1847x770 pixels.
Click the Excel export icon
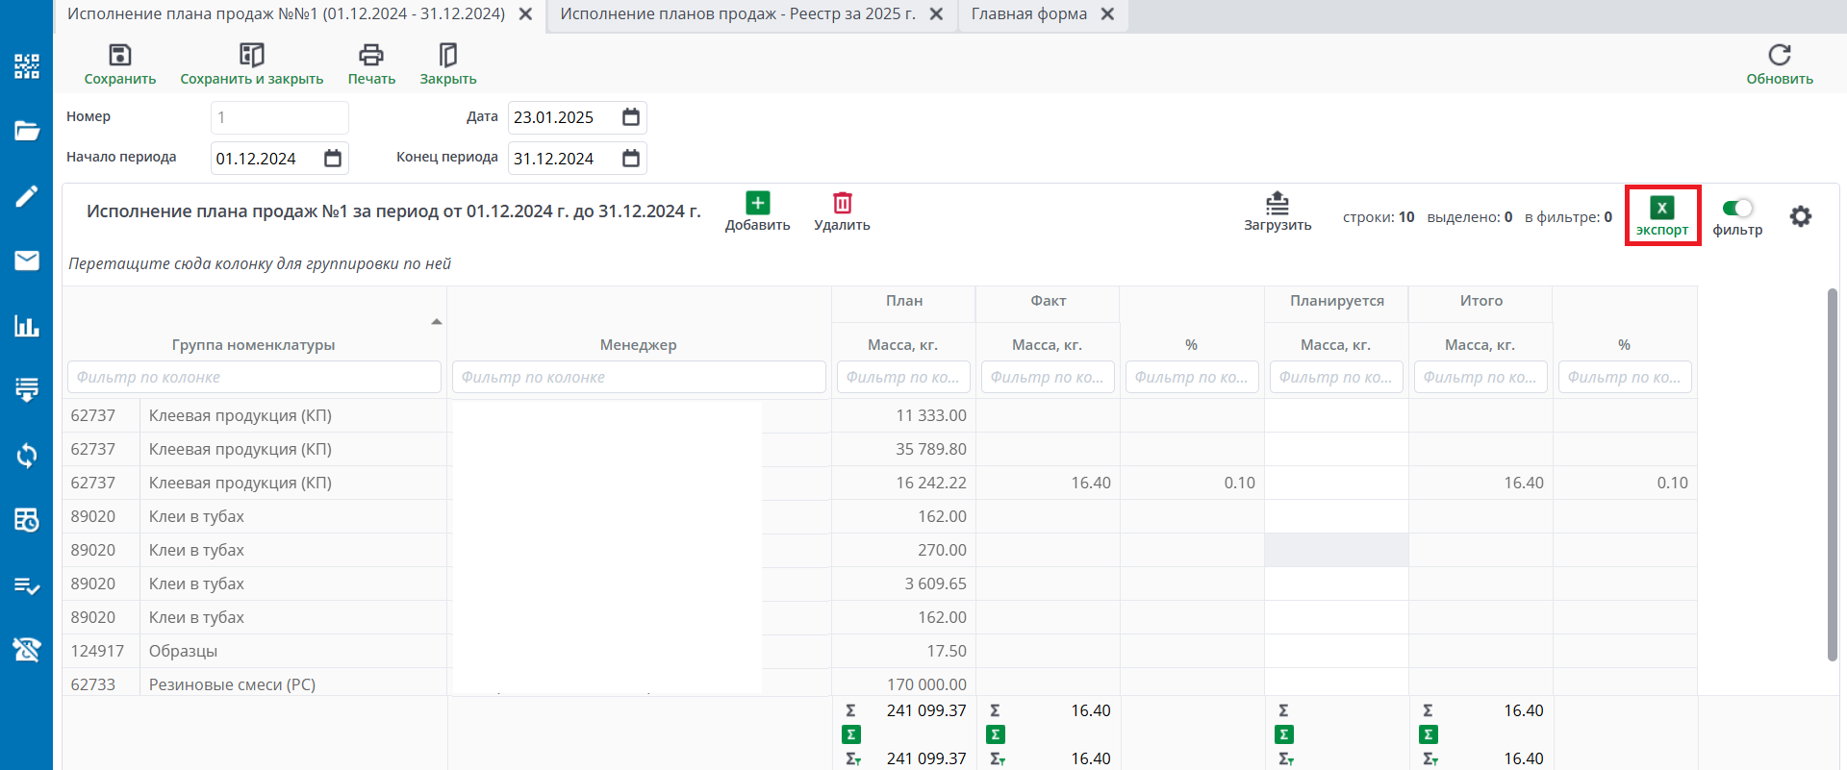point(1661,208)
